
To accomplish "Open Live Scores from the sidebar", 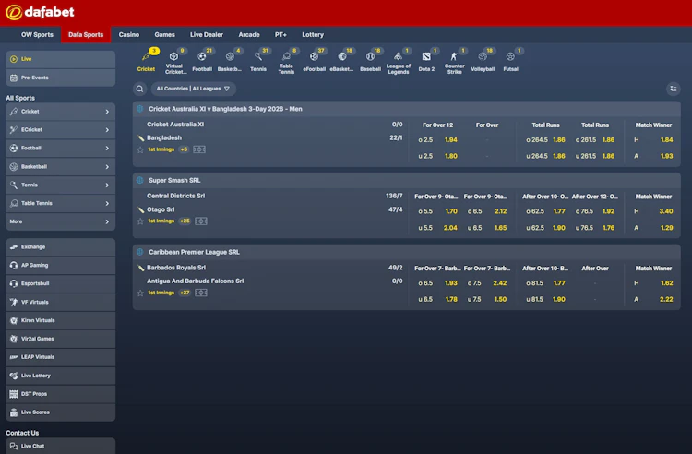I will click(x=61, y=412).
